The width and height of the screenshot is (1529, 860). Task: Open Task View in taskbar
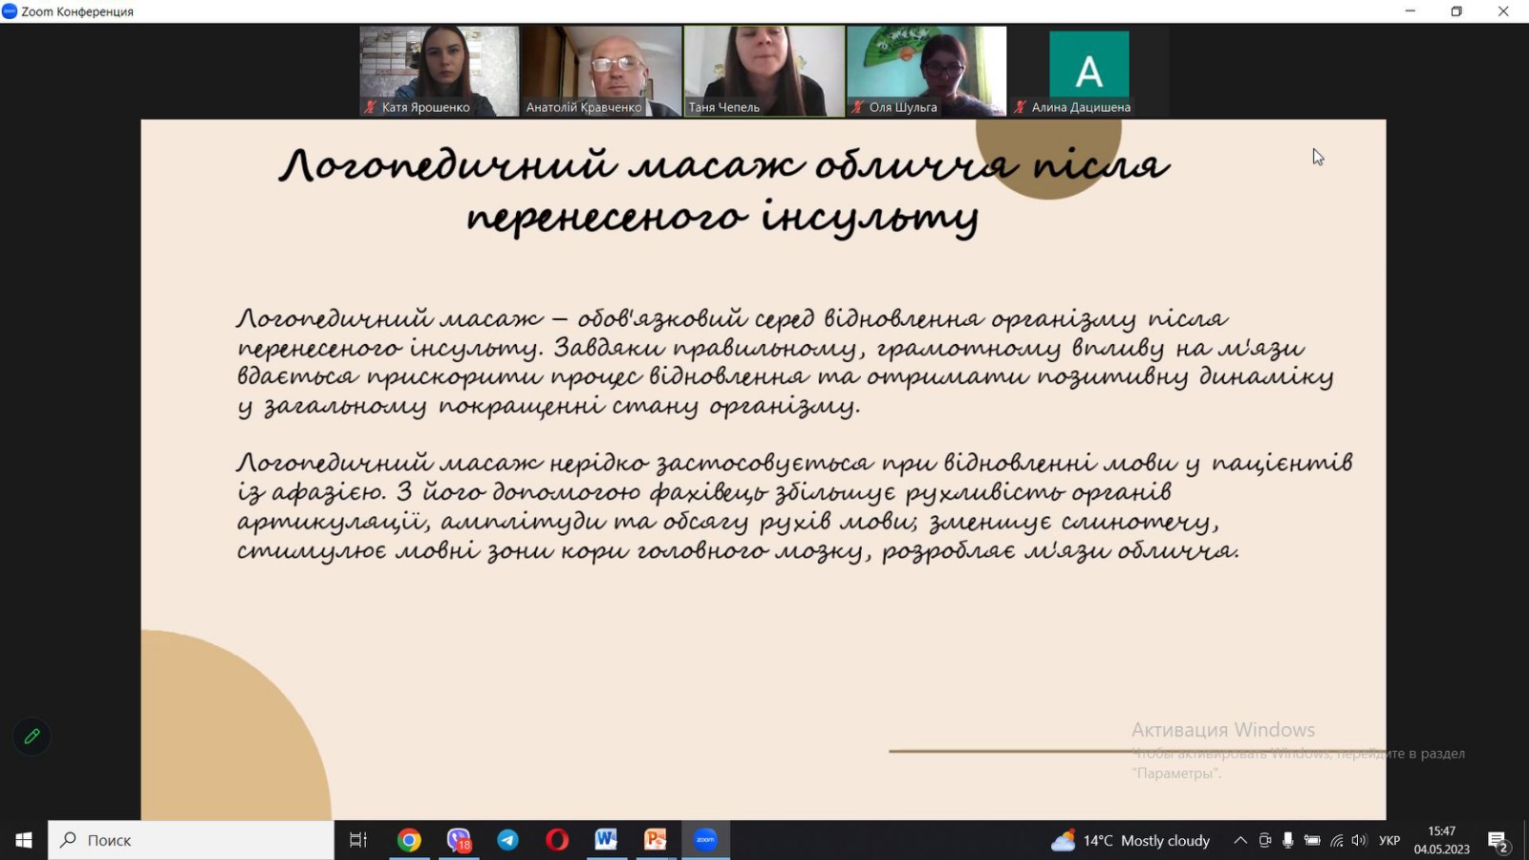click(x=358, y=840)
